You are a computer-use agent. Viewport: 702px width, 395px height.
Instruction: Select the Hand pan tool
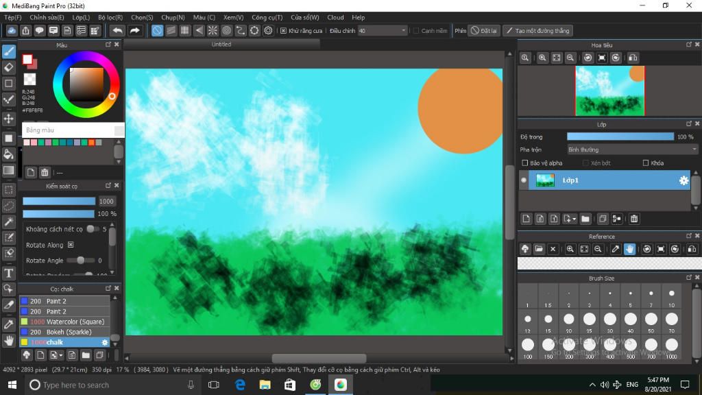pyautogui.click(x=8, y=340)
